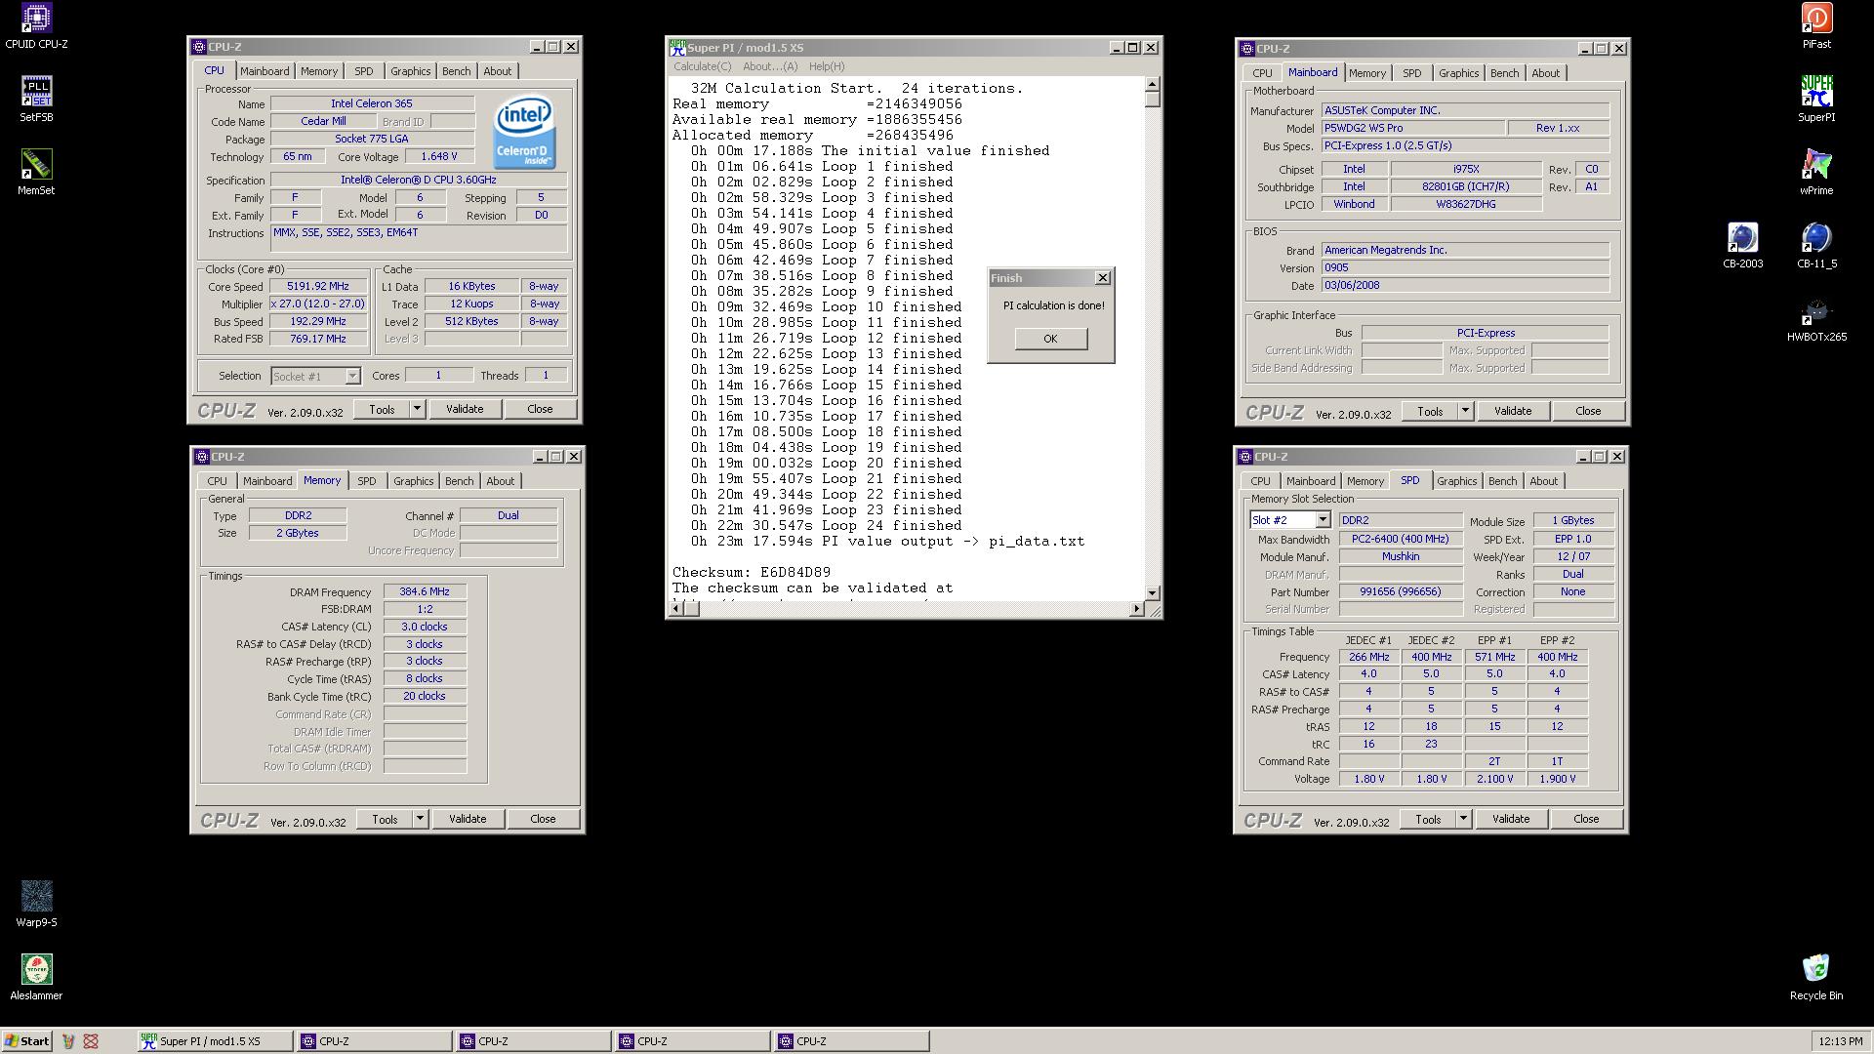
Task: Open About tab in SPD CPU-Z window
Action: point(1543,481)
